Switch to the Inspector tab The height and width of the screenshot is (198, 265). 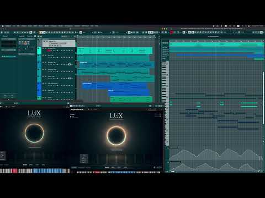(22, 36)
